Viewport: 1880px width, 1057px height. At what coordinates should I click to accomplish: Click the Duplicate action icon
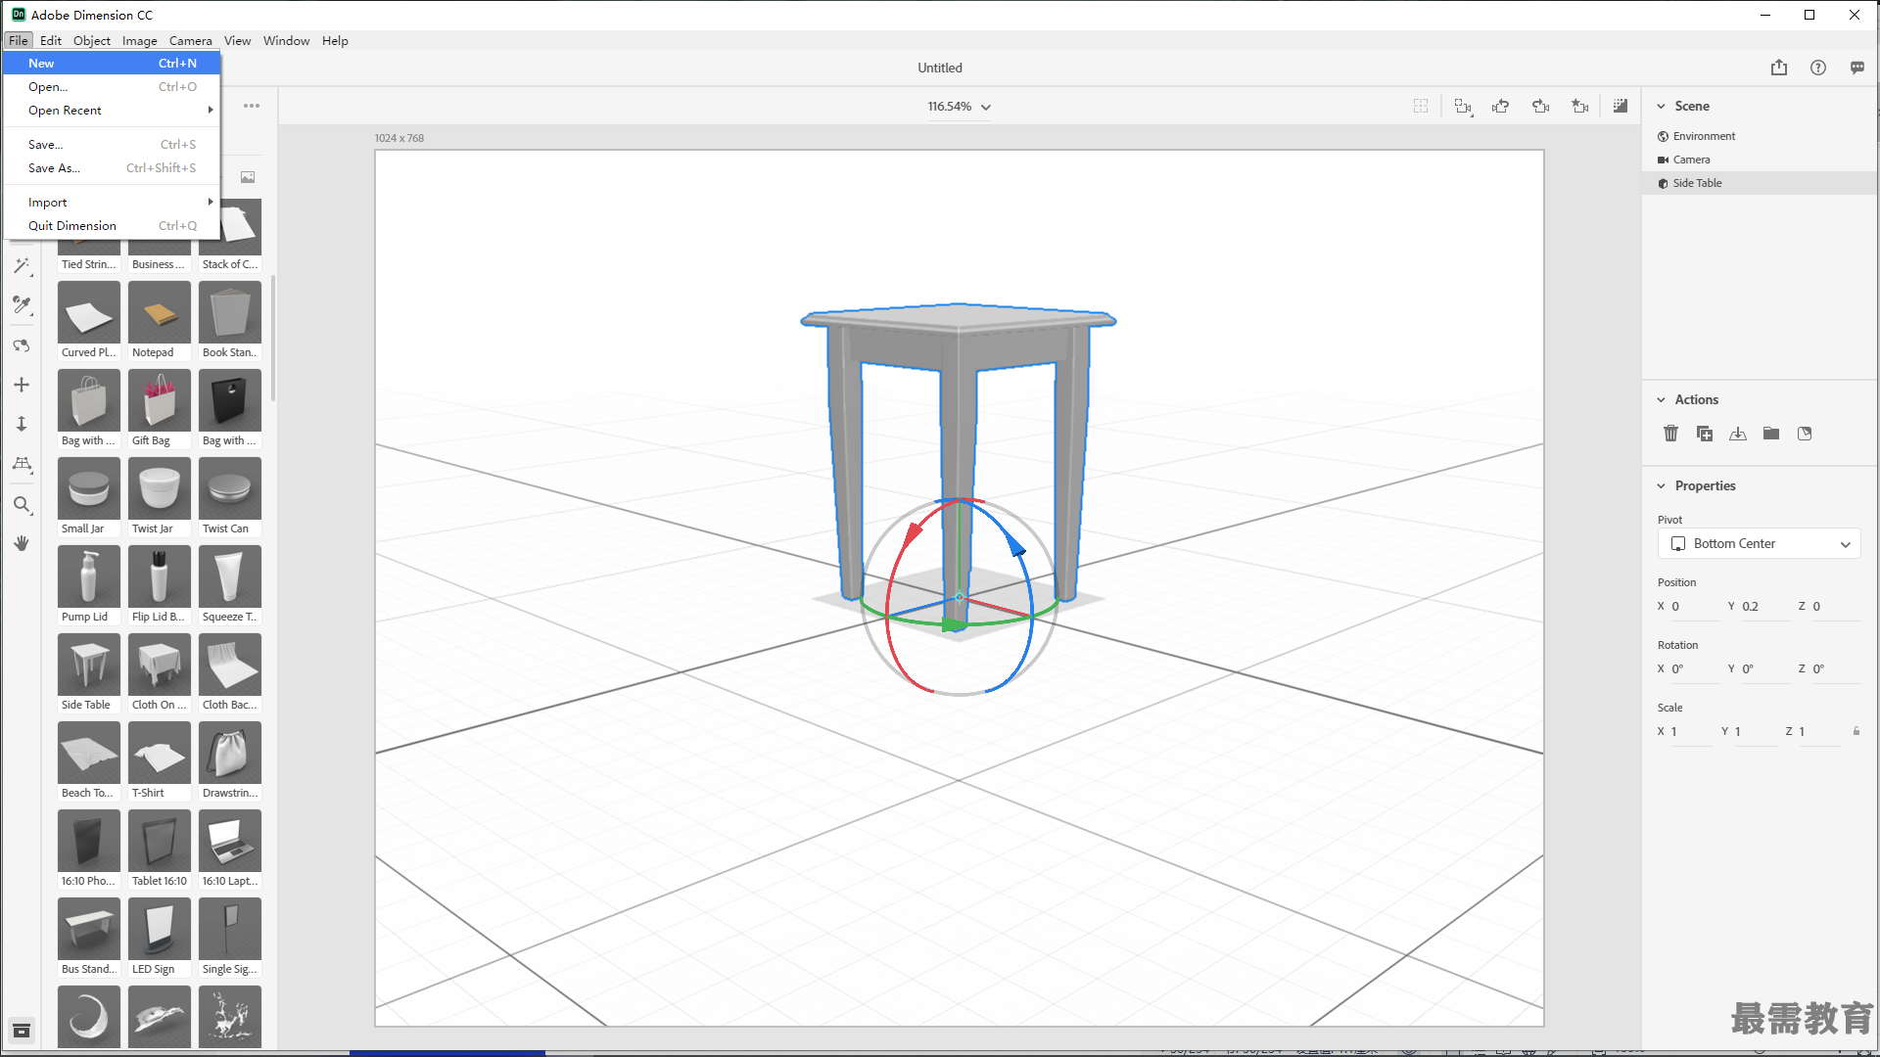1705,434
